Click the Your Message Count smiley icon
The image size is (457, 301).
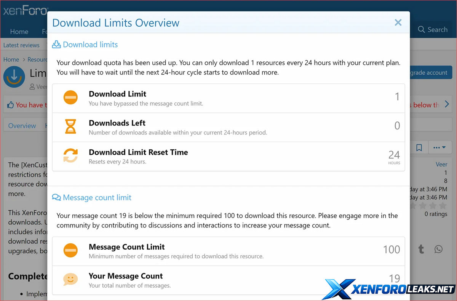pyautogui.click(x=70, y=280)
